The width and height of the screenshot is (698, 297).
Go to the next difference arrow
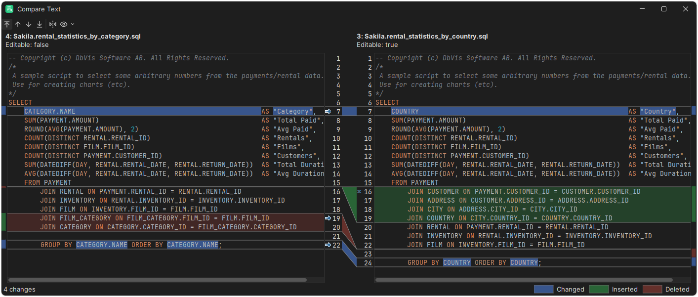pos(29,24)
